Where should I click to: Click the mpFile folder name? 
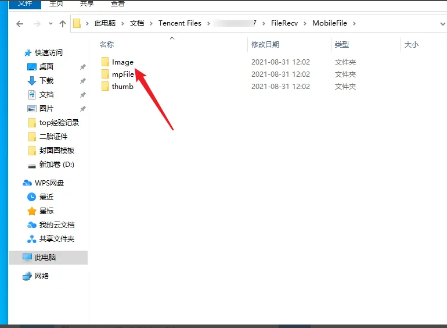(123, 74)
